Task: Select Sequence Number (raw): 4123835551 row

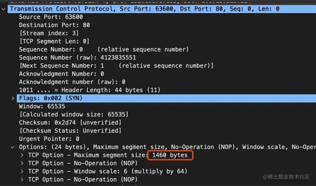Action: [77, 58]
